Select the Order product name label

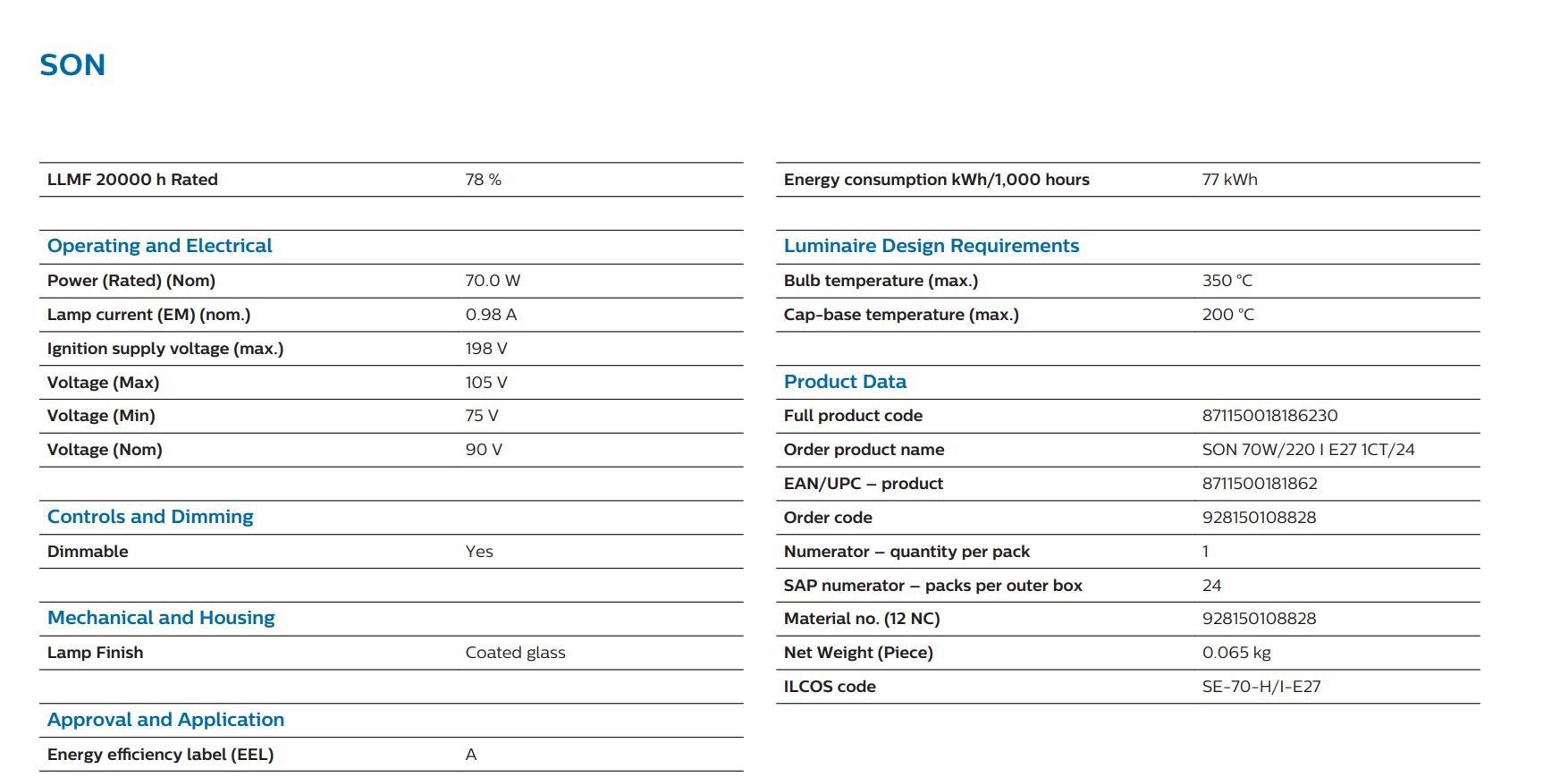click(x=864, y=450)
